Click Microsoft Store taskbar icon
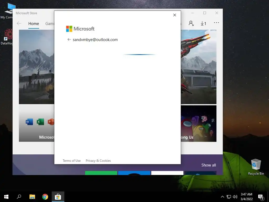 [x=58, y=197]
